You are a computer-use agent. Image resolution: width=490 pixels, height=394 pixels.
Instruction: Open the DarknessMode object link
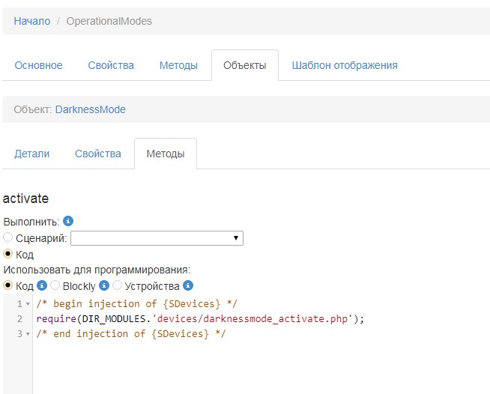pyautogui.click(x=91, y=109)
